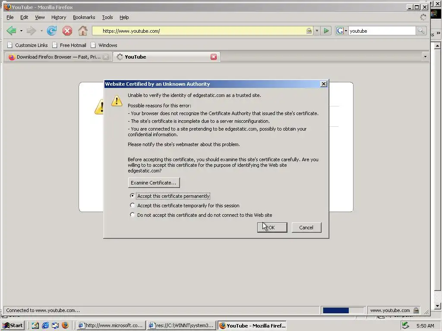This screenshot has width=442, height=331.
Task: Expand the address bar URL history dropdown
Action: 317,31
